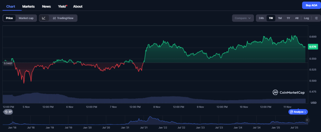Viewport: 321px width, 132px height.
Task: Open chart settings sliders icon
Action: click(x=316, y=18)
